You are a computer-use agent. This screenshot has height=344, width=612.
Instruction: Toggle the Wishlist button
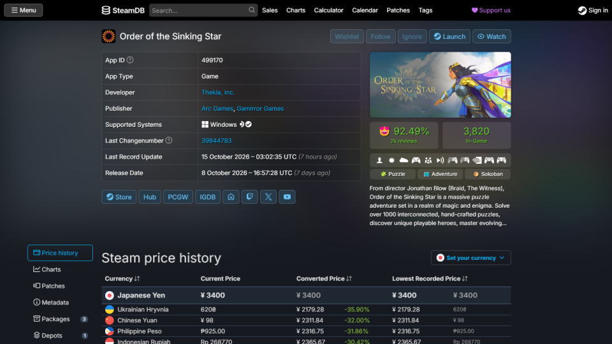click(x=347, y=36)
